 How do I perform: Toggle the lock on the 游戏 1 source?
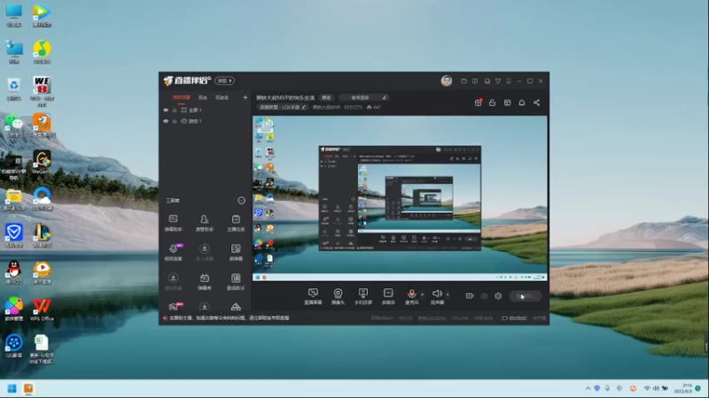(x=175, y=121)
